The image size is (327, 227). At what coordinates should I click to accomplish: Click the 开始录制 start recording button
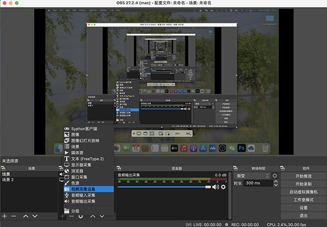click(x=304, y=184)
